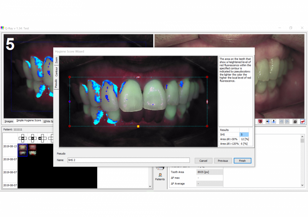Click the yellow contour handle at bottom edge
308x217 pixels.
138,126
